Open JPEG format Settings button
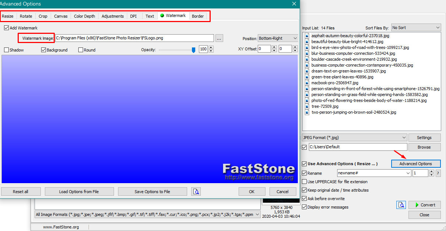 [x=424, y=138]
